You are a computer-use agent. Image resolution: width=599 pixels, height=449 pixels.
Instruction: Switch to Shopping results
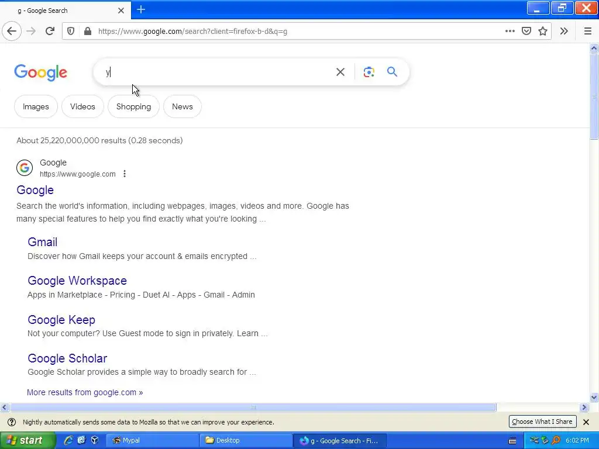point(134,106)
